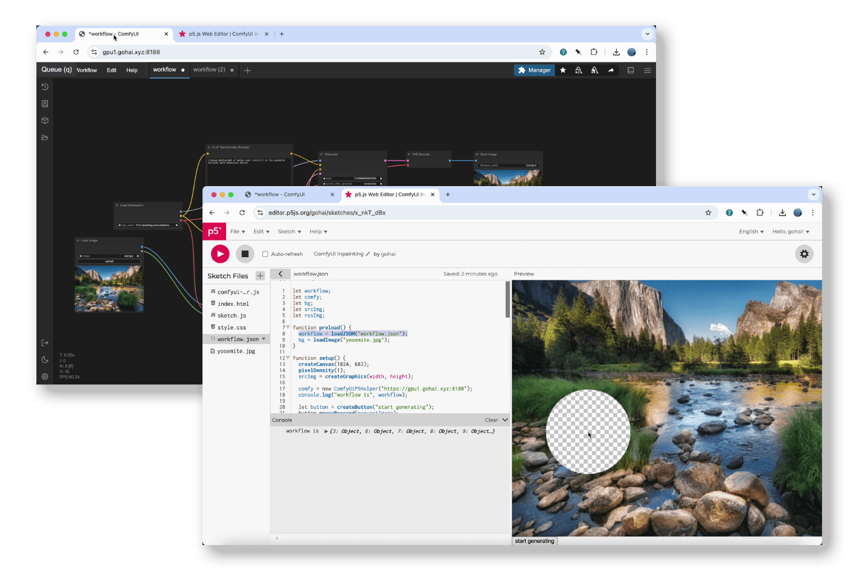Expand the workflow Object logged in the Console
Viewport: 867px width, 578px height.
(325, 431)
